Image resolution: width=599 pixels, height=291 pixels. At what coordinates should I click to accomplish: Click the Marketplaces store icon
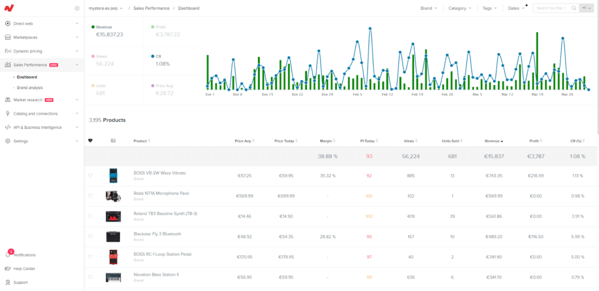pyautogui.click(x=8, y=37)
